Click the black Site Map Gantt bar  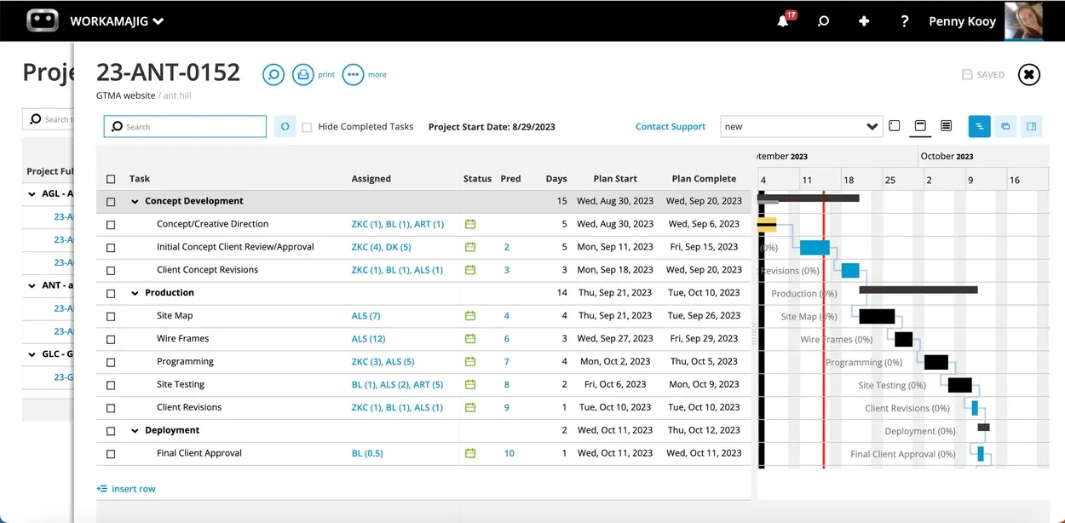tap(877, 317)
